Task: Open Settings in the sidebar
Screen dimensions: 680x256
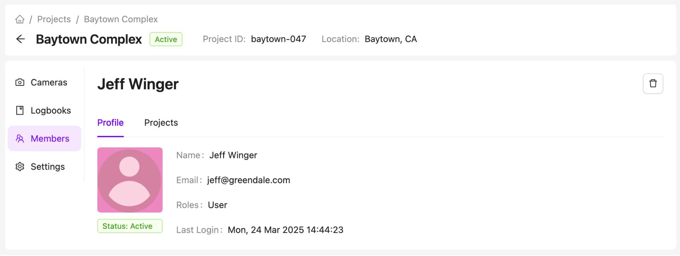Action: coord(48,167)
